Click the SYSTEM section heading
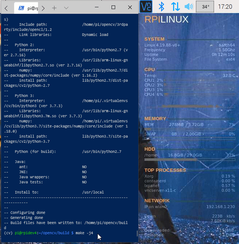The width and height of the screenshot is (239, 244). click(154, 39)
